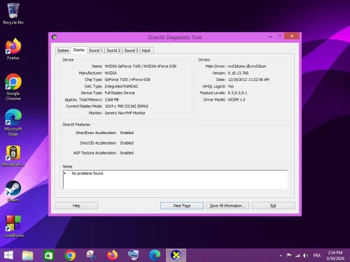Go to the Sound 3 tab
The height and width of the screenshot is (262, 350).
(131, 50)
